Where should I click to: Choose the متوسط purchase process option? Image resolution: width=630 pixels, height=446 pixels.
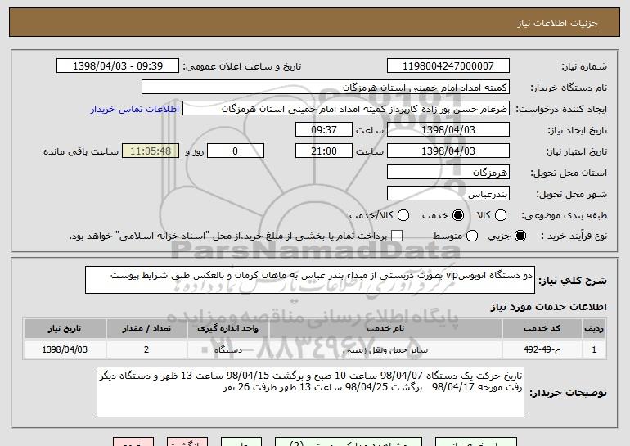(472, 236)
